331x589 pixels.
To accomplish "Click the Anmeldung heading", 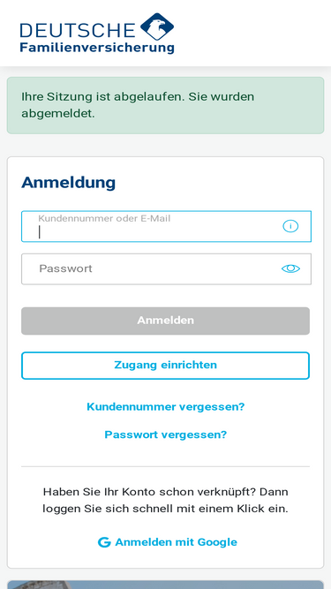I will (x=68, y=183).
